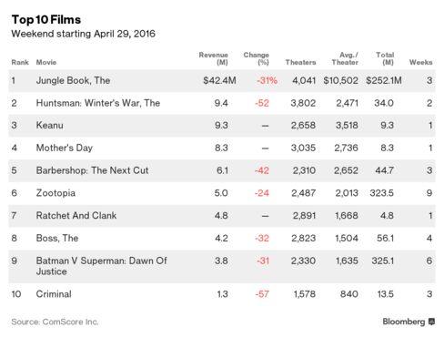
Task: Click the Zootopia movie title
Action: click(x=55, y=193)
